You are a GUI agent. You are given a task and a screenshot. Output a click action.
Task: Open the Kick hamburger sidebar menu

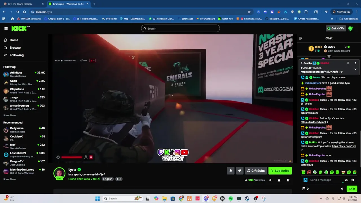(6, 28)
